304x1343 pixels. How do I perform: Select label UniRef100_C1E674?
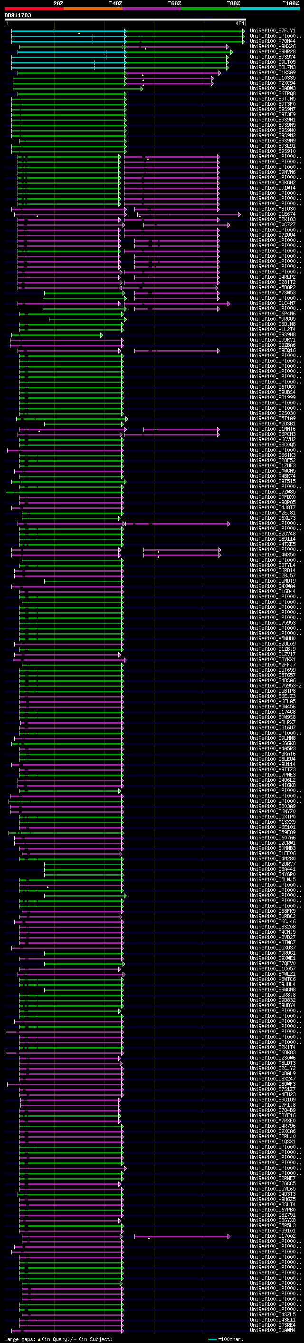(x=272, y=214)
